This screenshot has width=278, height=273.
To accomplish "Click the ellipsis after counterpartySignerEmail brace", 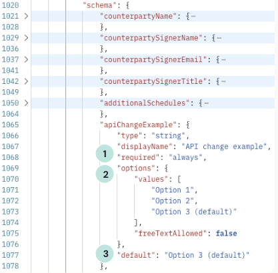I will (x=223, y=59).
